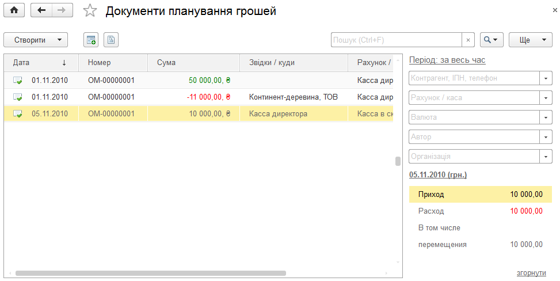The image size is (560, 281).
Task: Select the Касса директора cell
Action: [294, 113]
